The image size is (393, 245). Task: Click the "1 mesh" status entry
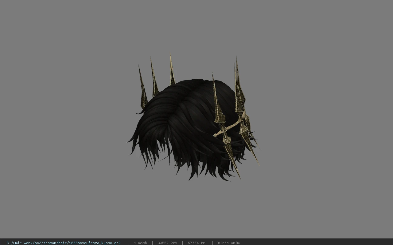(x=140, y=243)
